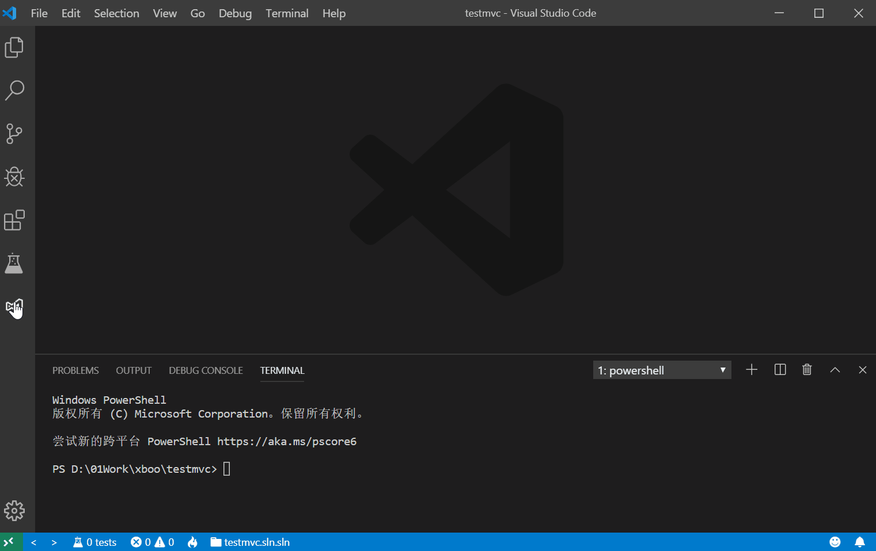
Task: Click the right angle bracket in status bar
Action: [54, 542]
